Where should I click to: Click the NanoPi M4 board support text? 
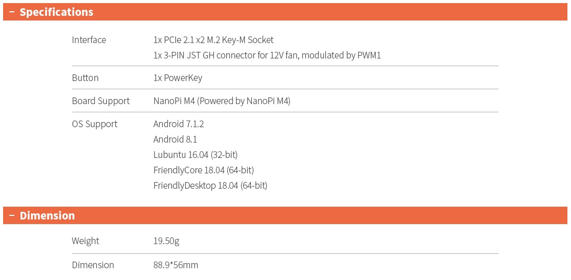pyautogui.click(x=222, y=101)
